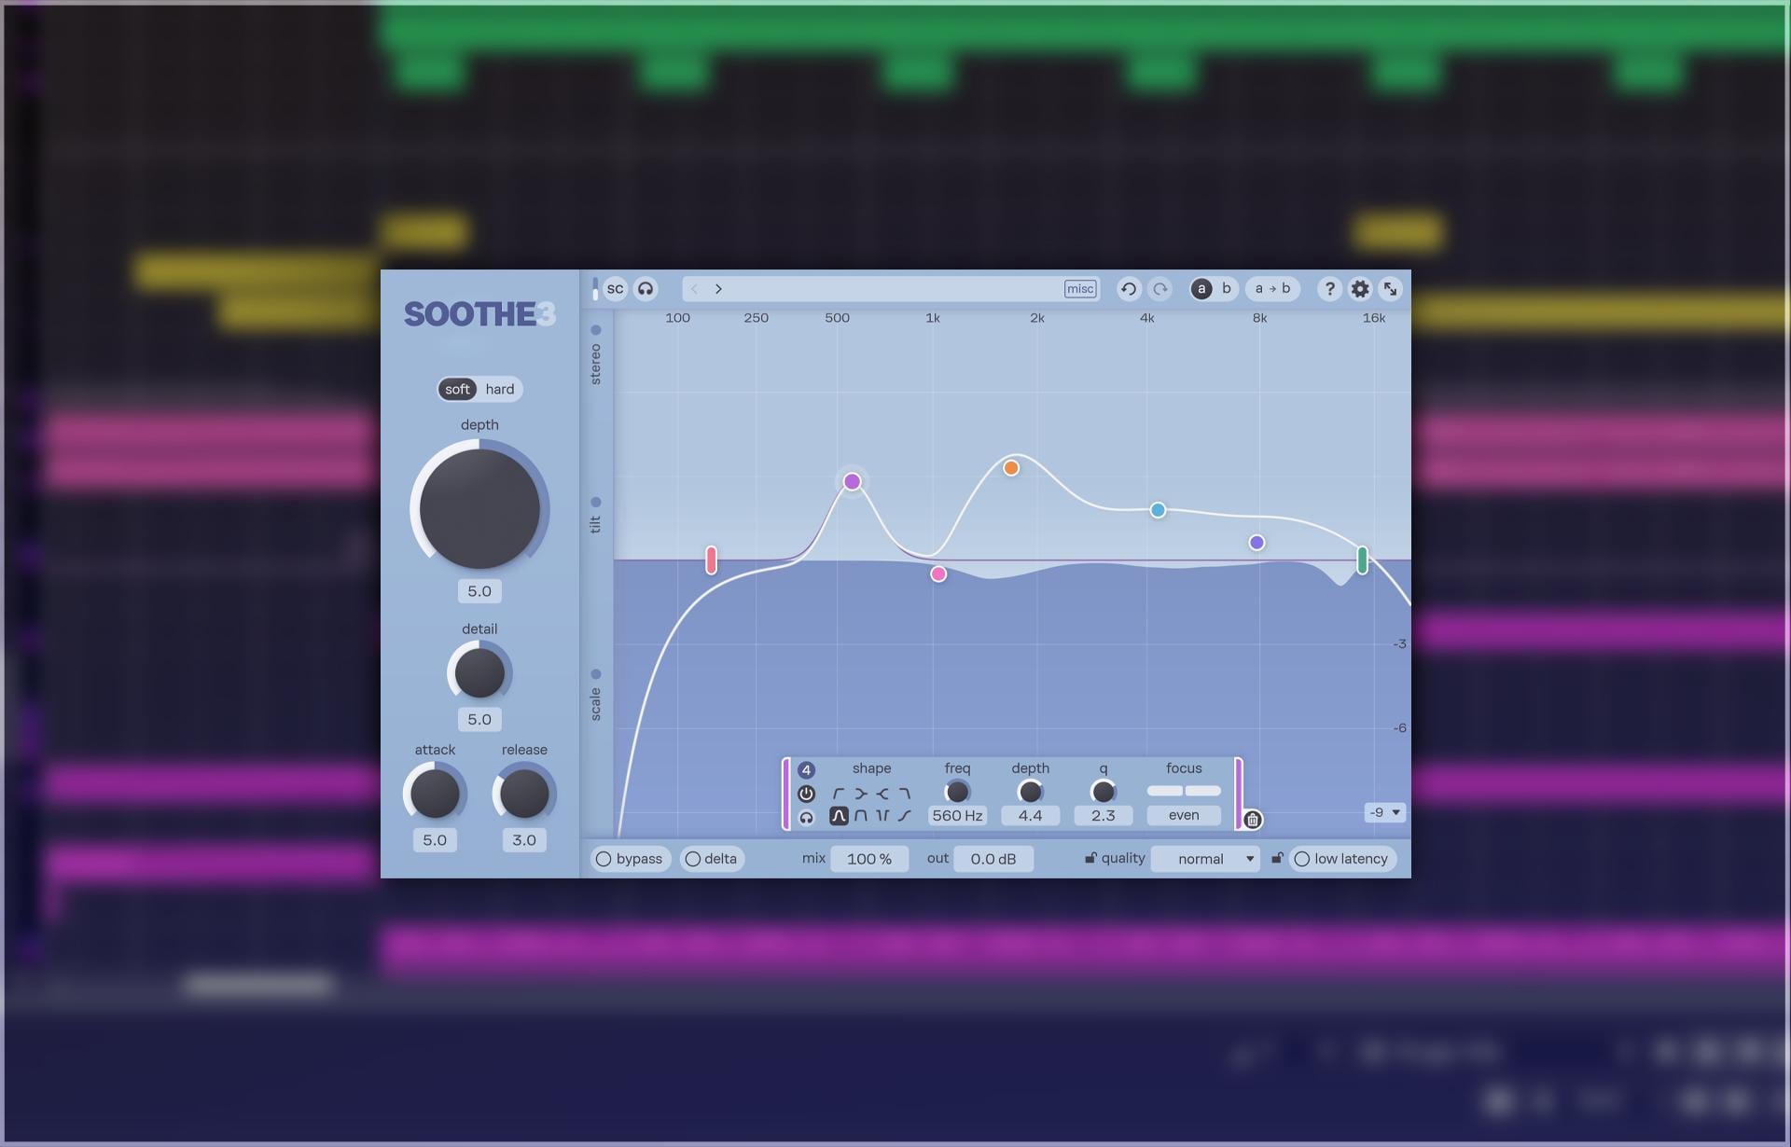Open the help question mark

click(1330, 289)
